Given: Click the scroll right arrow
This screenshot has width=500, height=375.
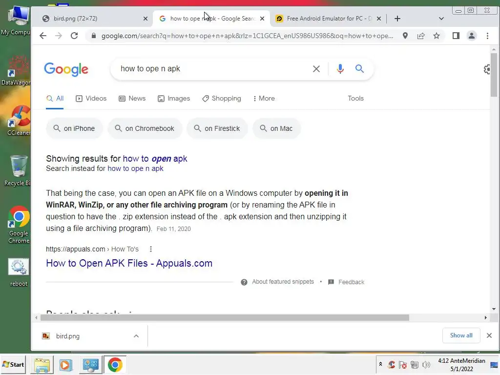Looking at the screenshot, I should (486, 317).
